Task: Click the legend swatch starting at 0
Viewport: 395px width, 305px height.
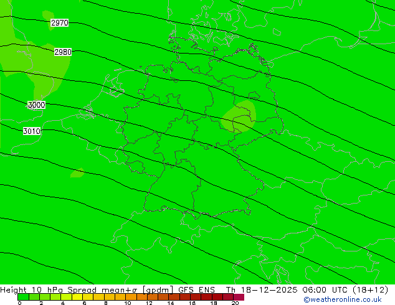Action: point(23,297)
